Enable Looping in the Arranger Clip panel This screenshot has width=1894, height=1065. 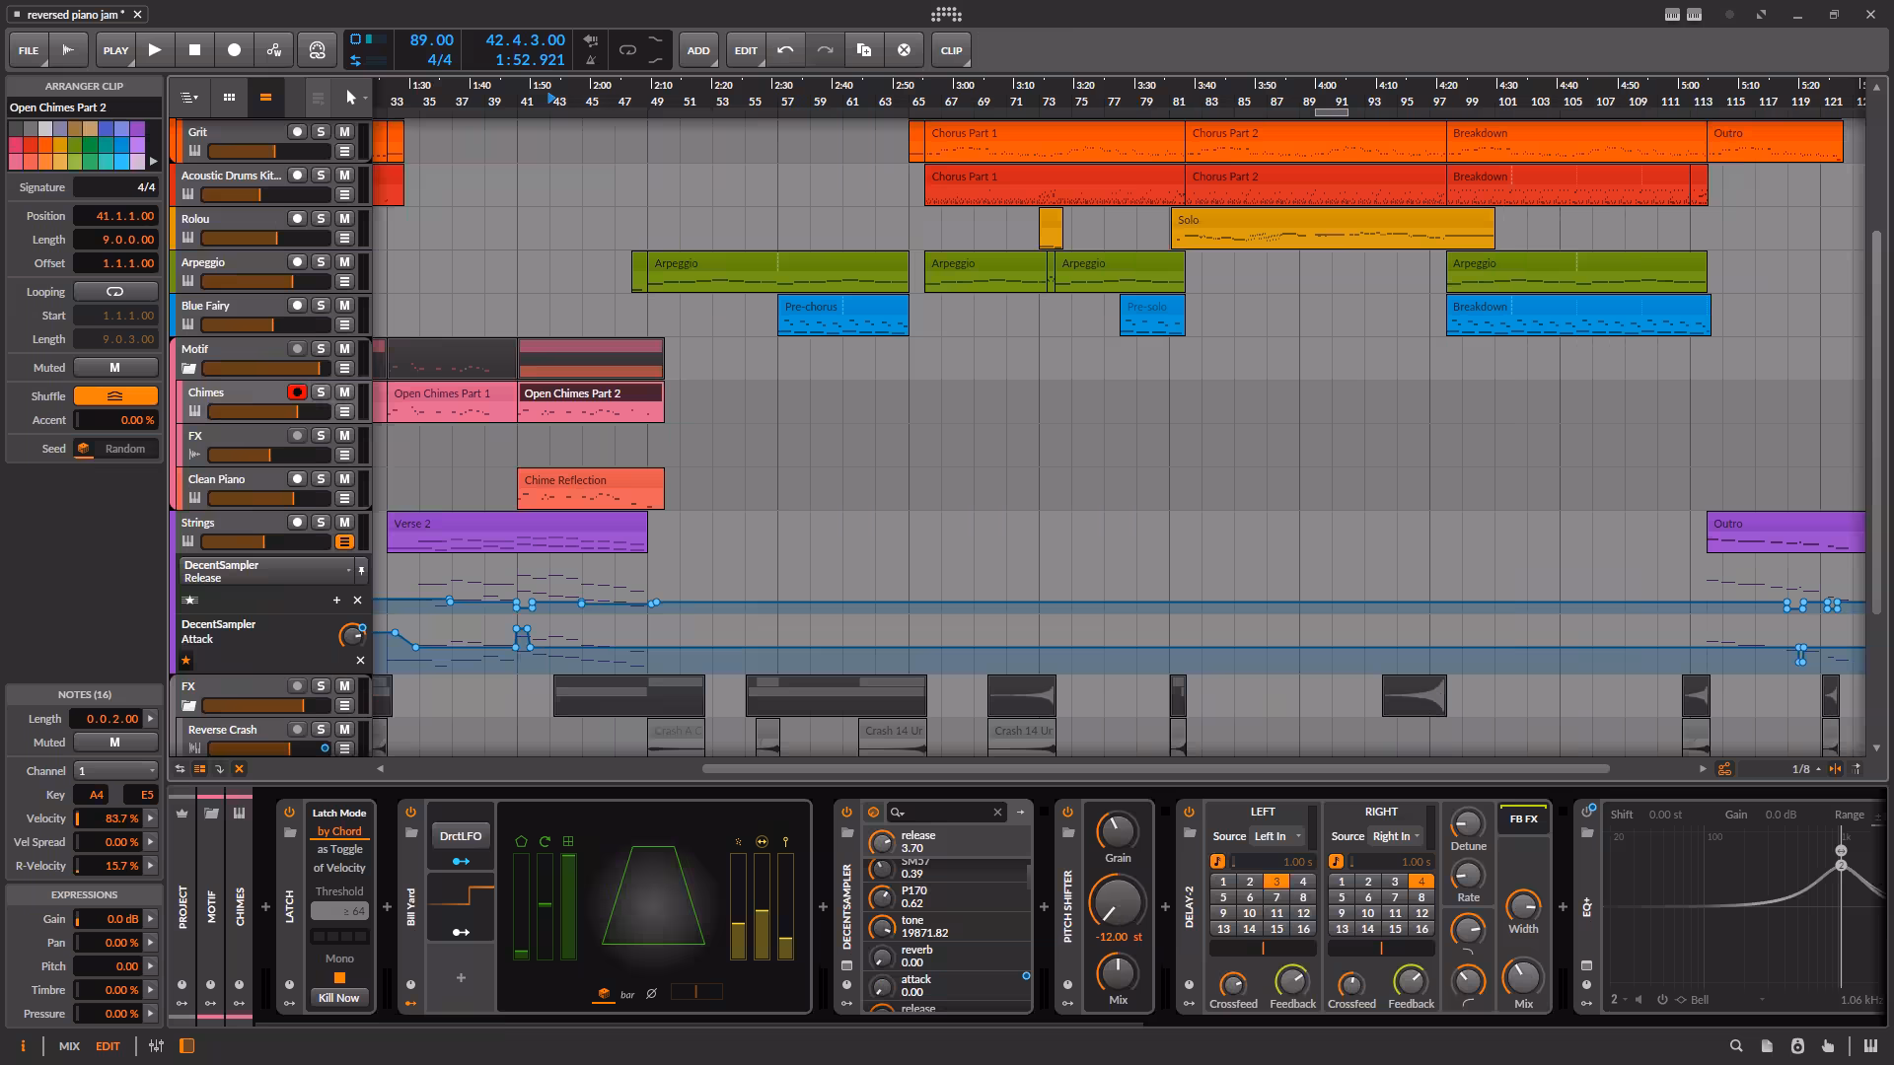tap(115, 291)
